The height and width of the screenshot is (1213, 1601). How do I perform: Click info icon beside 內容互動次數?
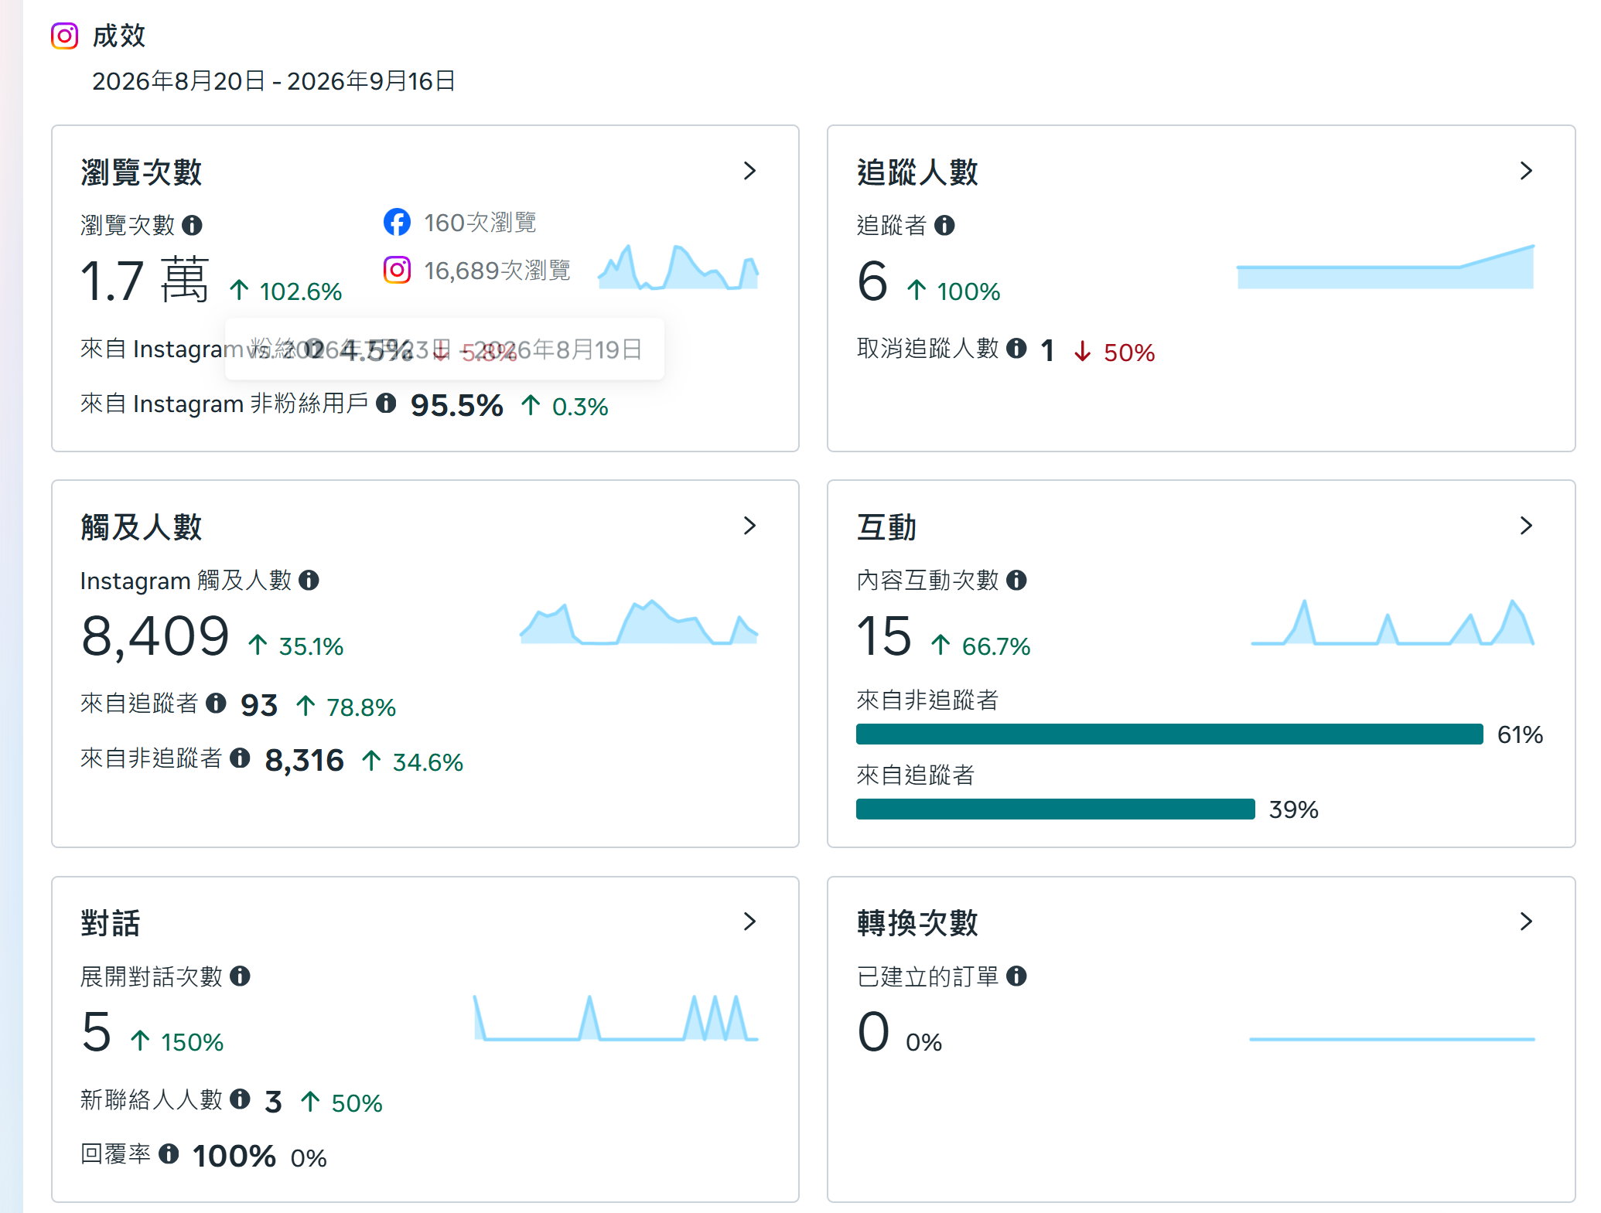coord(1016,580)
